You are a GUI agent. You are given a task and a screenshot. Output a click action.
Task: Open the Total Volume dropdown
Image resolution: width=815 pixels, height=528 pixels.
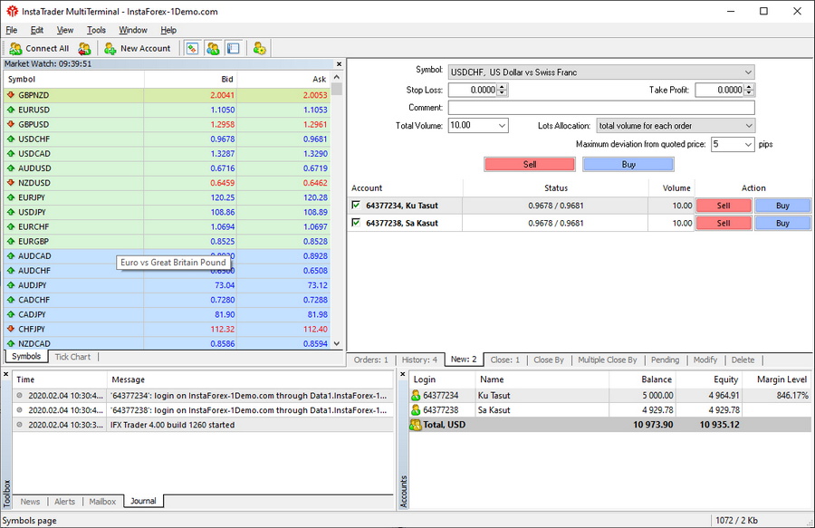coord(501,126)
